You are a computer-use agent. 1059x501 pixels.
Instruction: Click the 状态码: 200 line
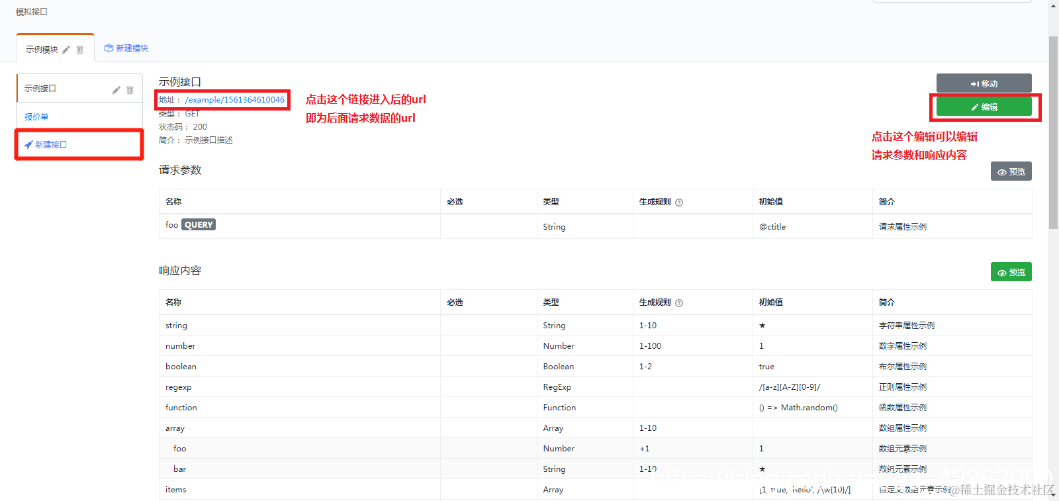183,127
